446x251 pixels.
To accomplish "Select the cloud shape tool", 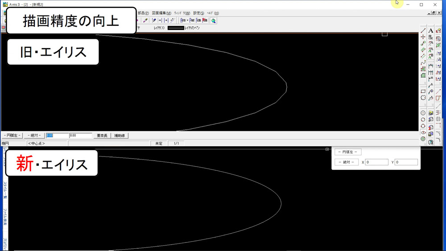I will tap(423, 98).
